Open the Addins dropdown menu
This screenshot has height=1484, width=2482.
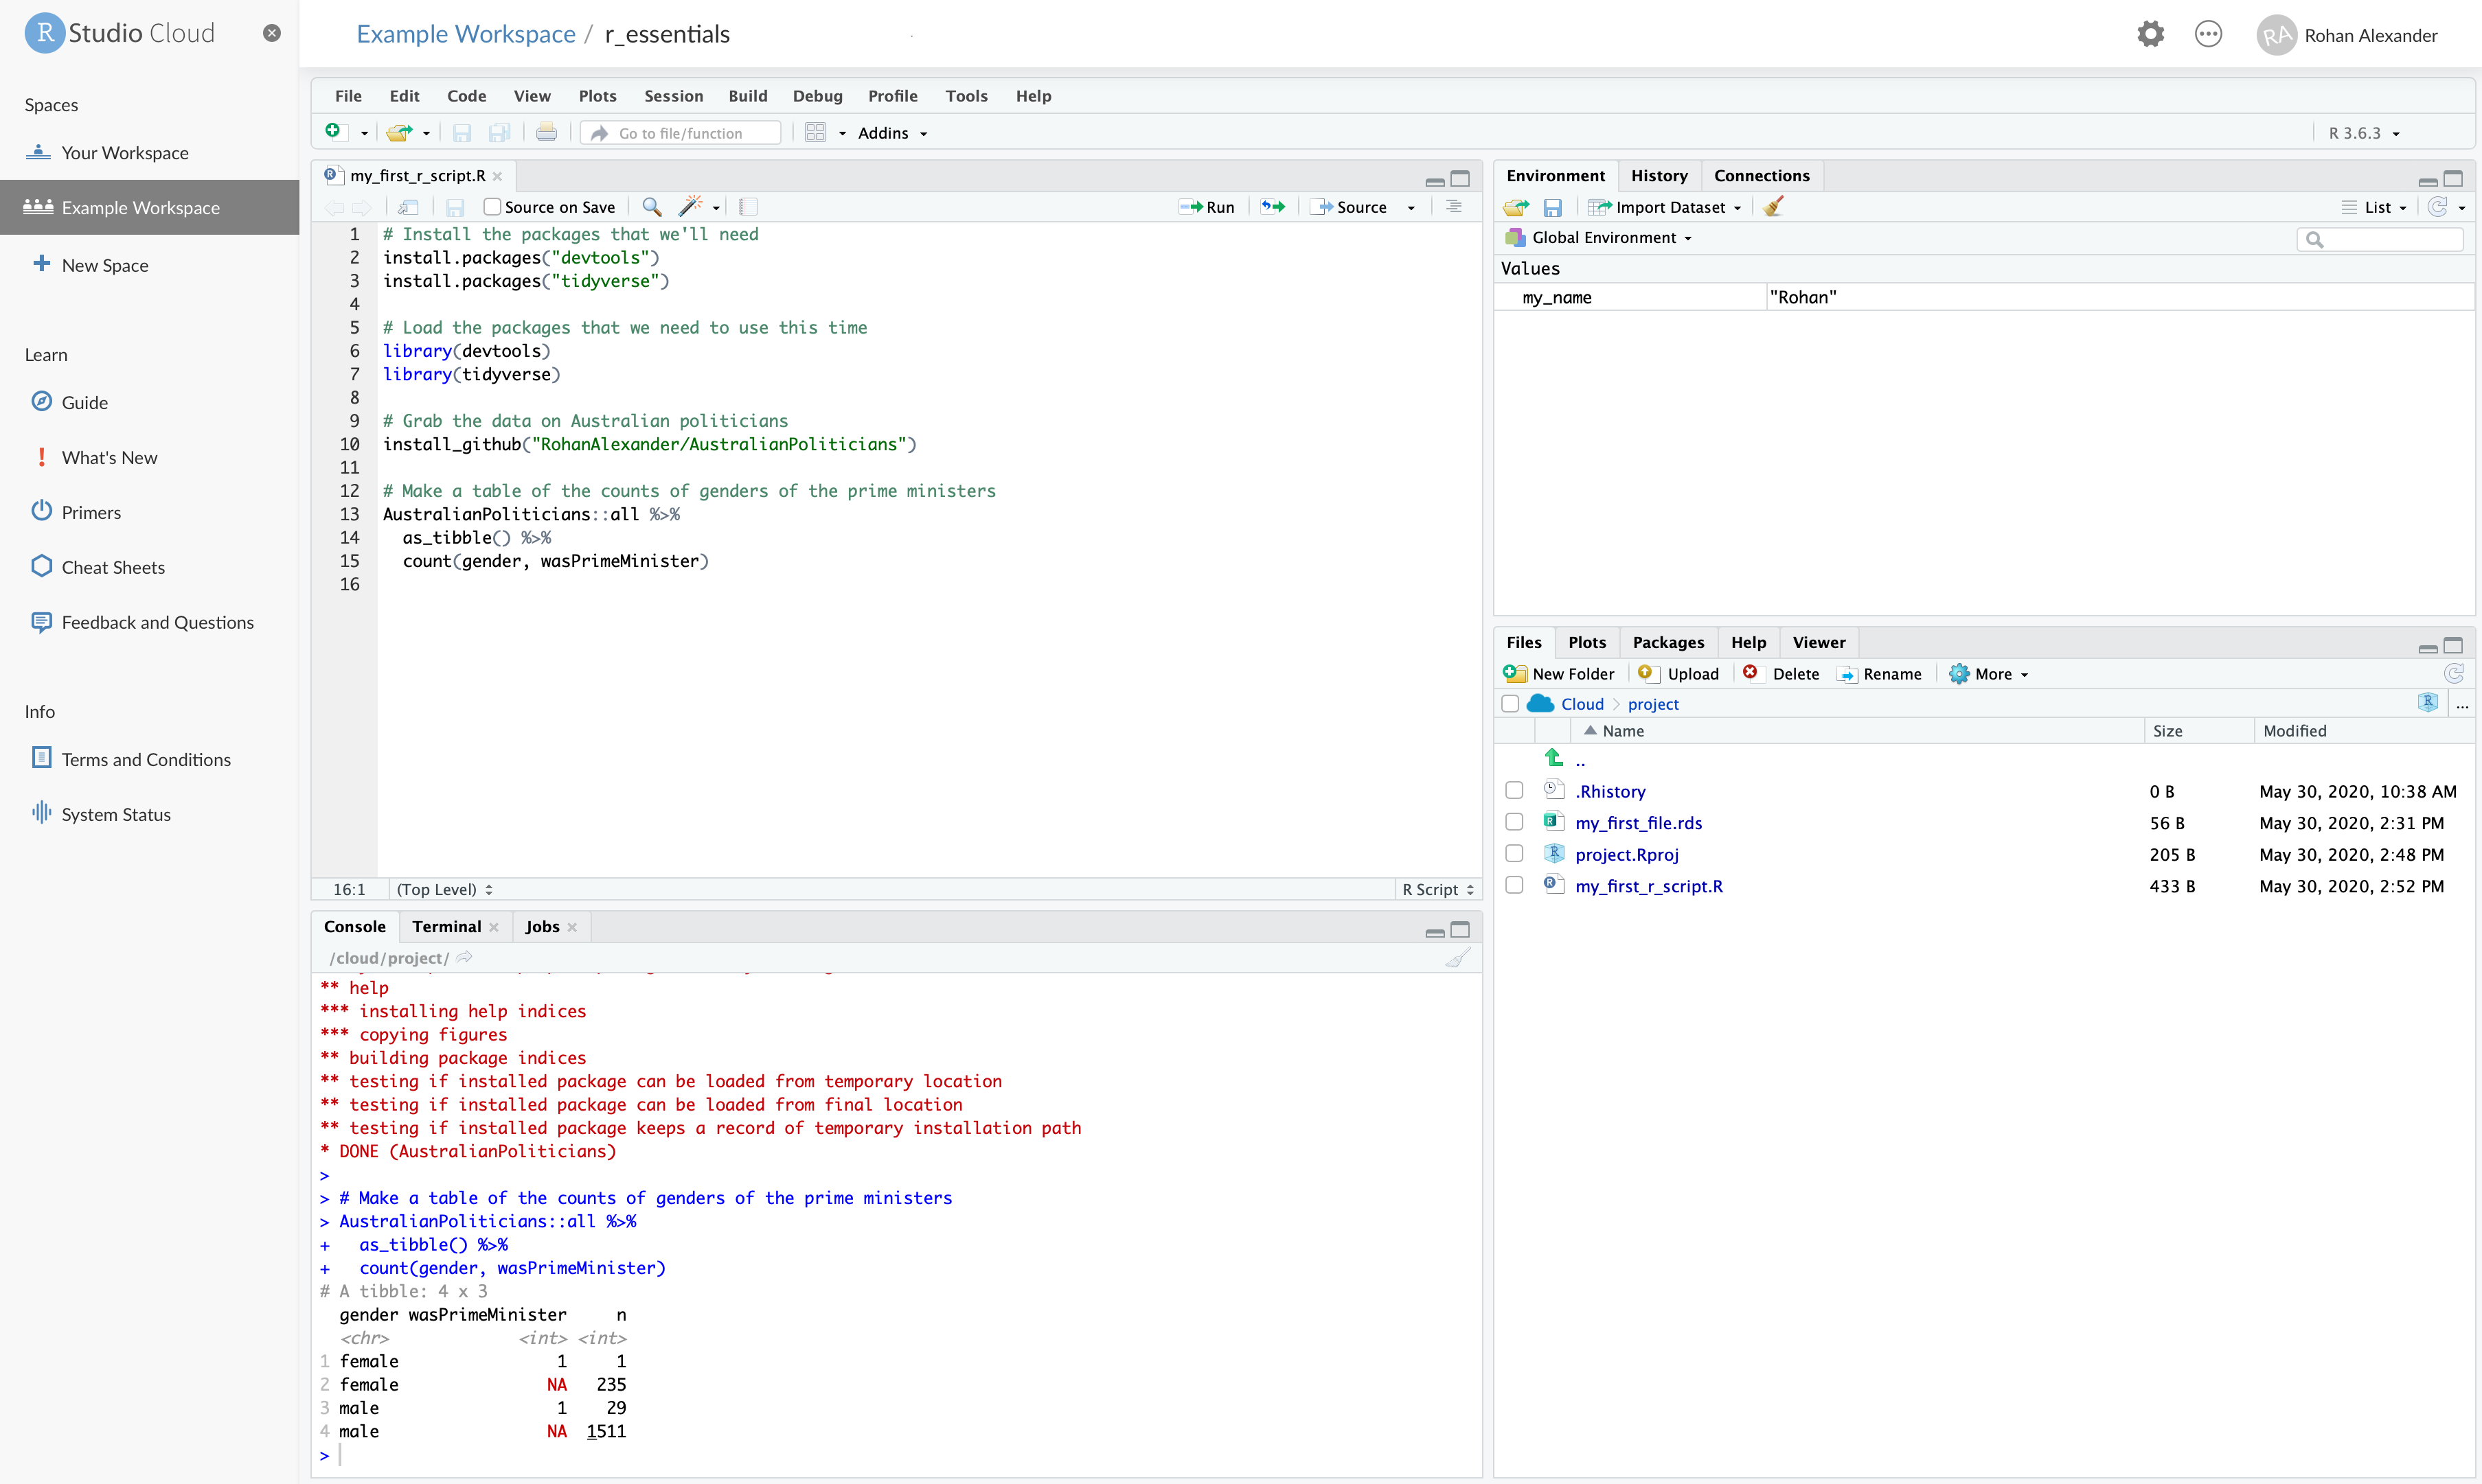tap(892, 133)
